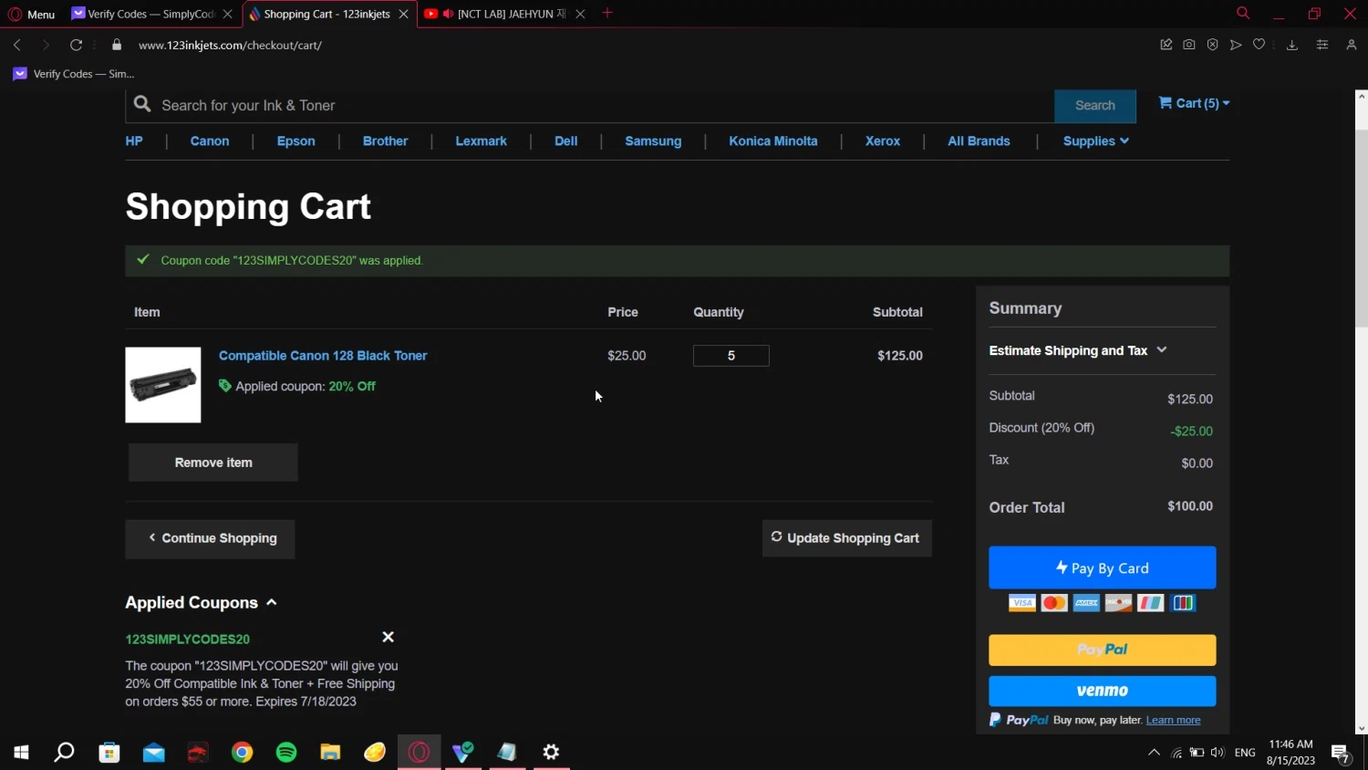The width and height of the screenshot is (1368, 770).
Task: Open the network tray icon
Action: point(1176,753)
